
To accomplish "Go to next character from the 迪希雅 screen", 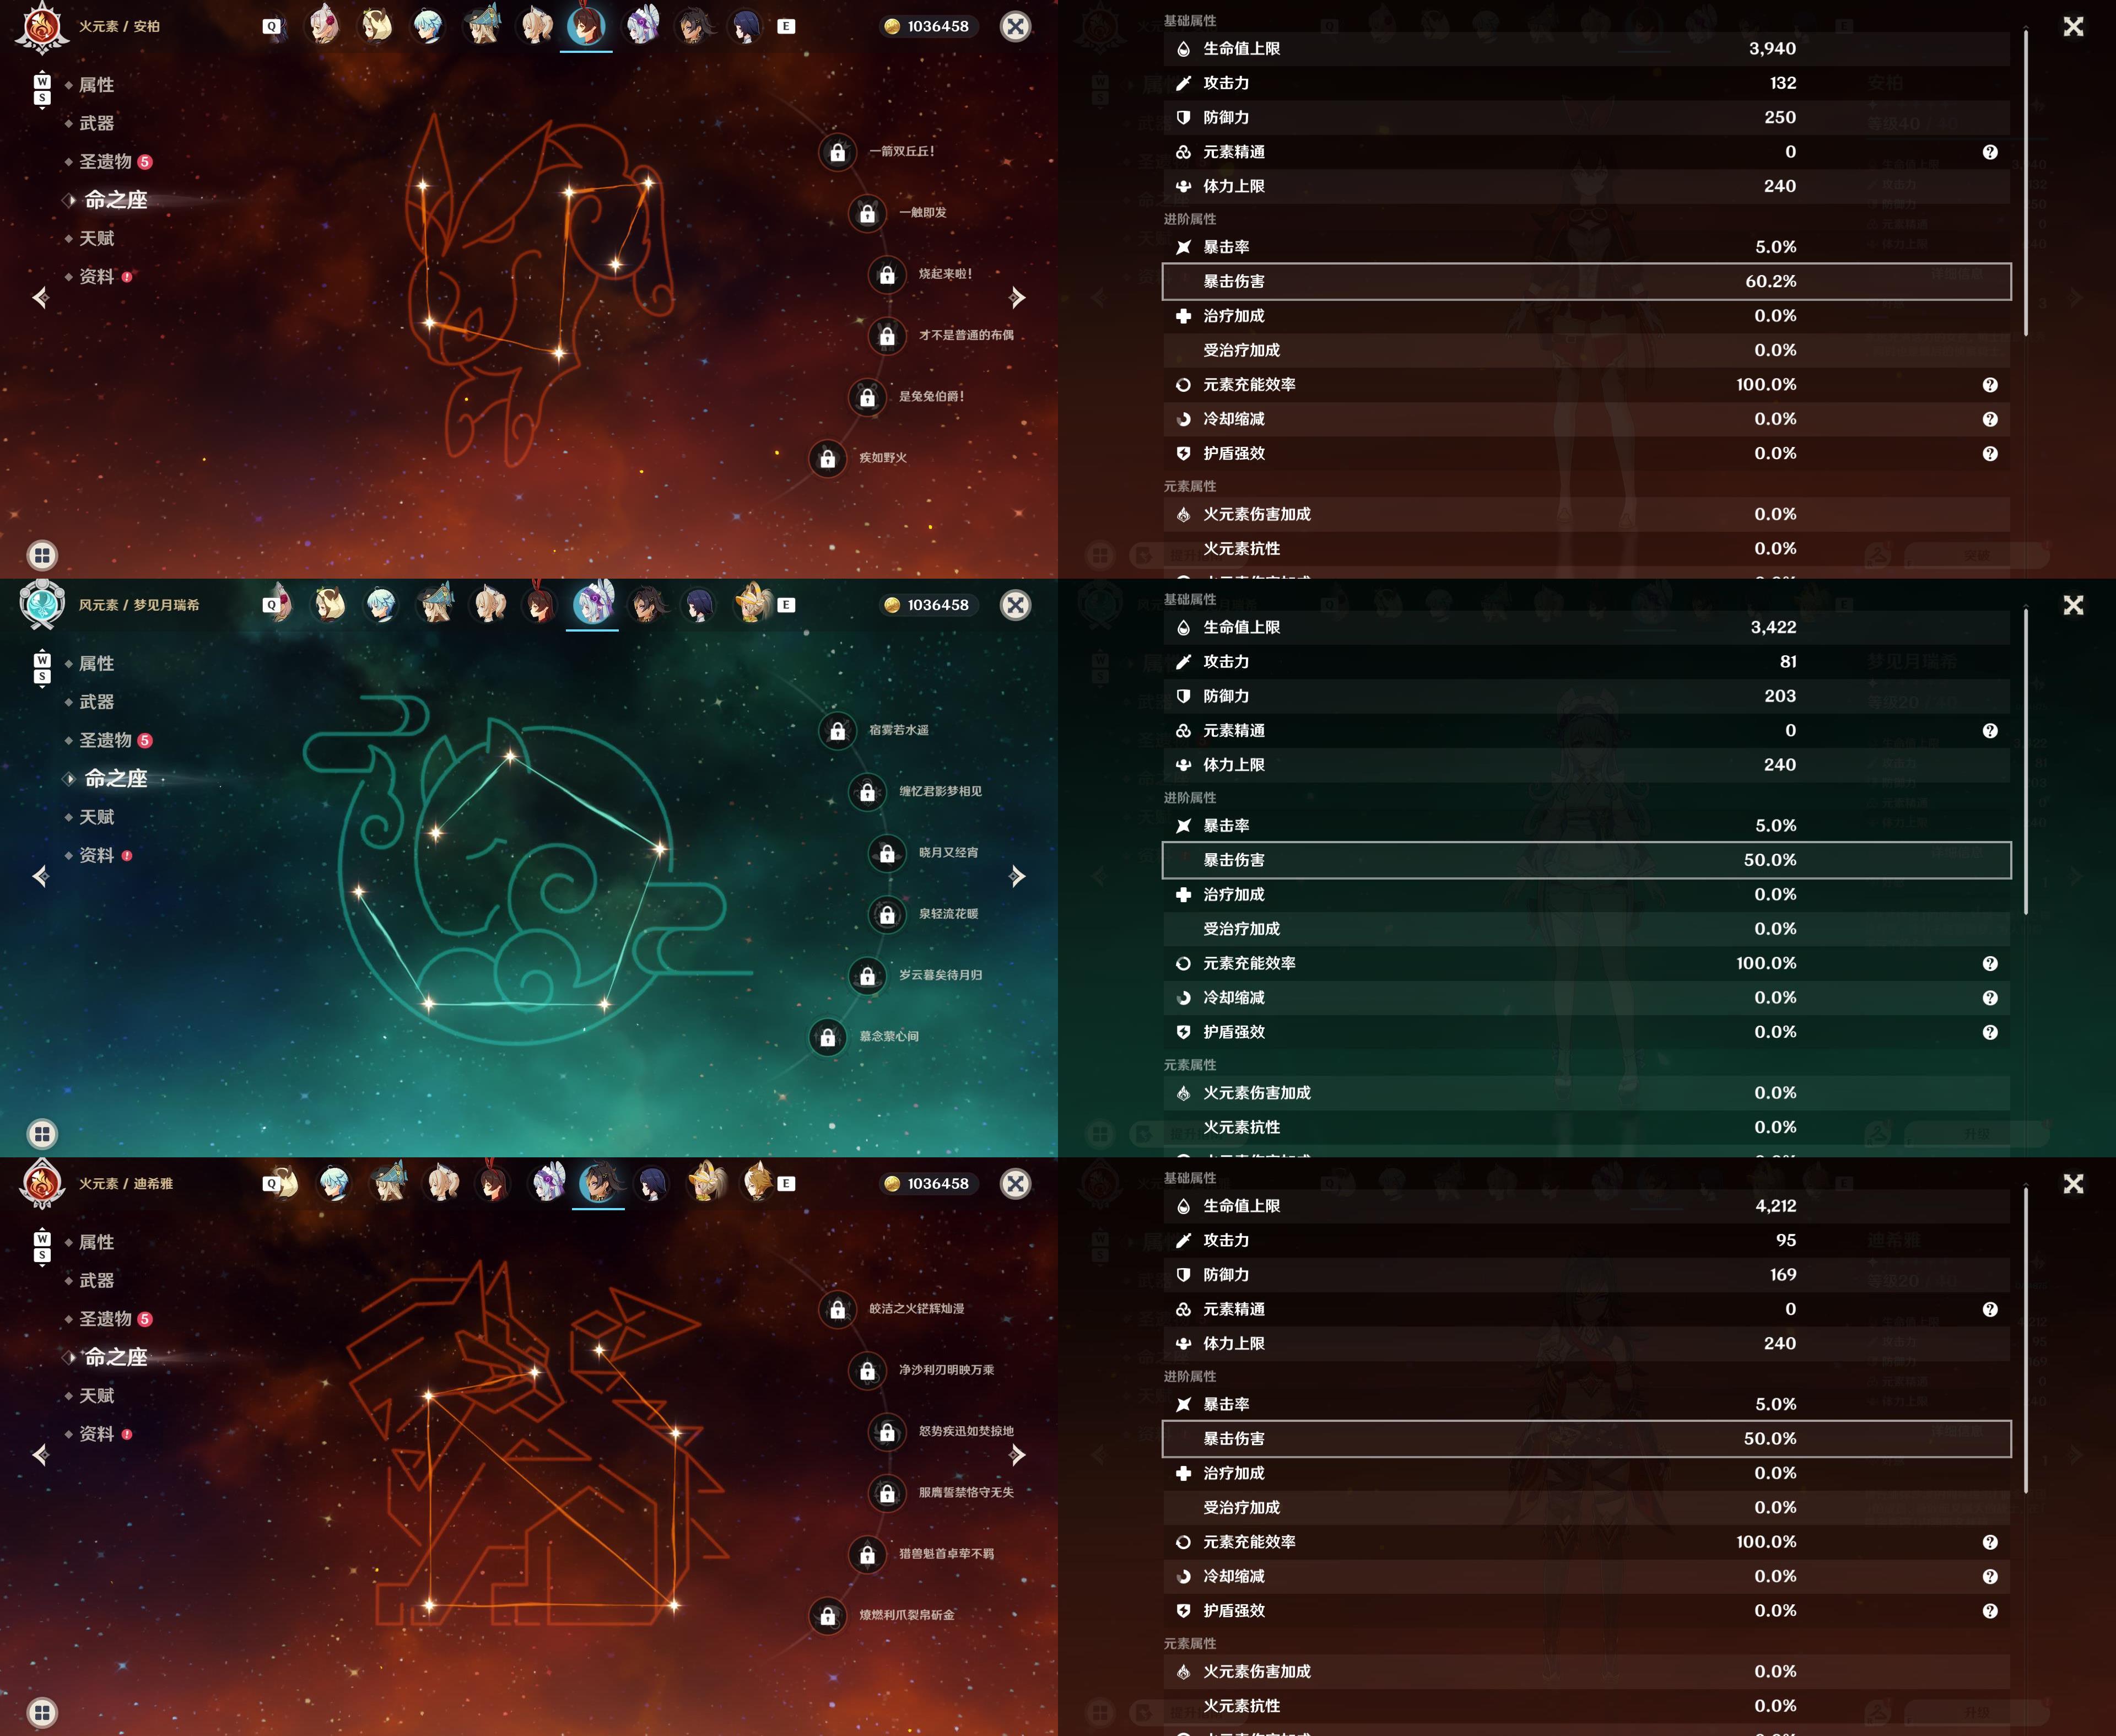I will [1017, 1455].
